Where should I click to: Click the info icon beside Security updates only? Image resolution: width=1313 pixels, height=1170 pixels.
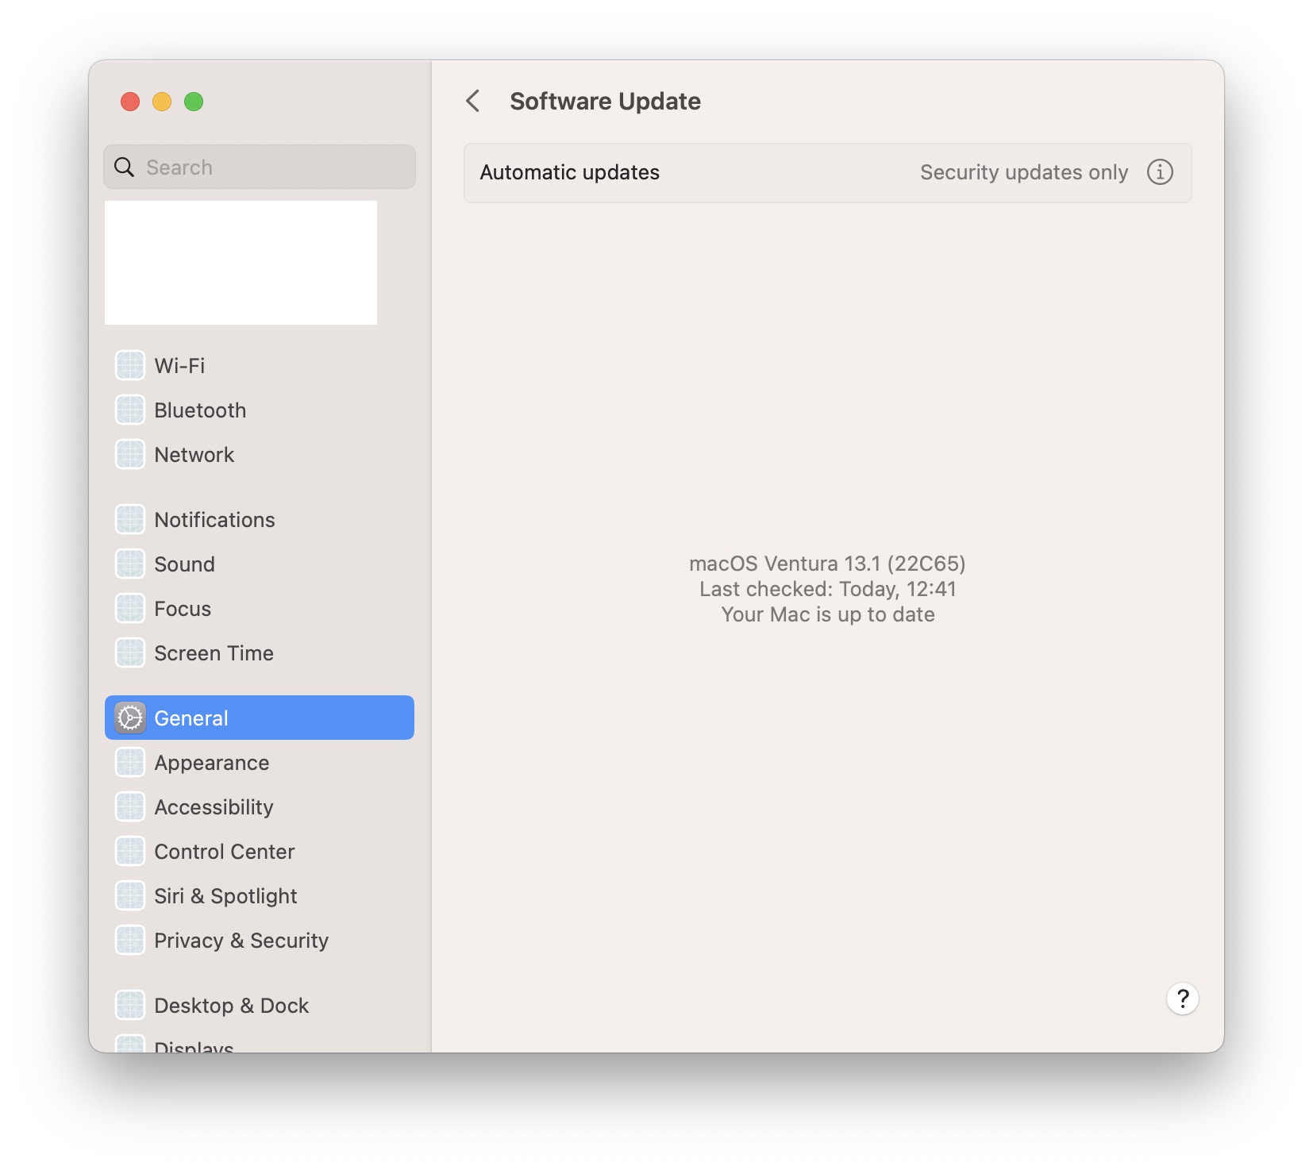click(1160, 172)
